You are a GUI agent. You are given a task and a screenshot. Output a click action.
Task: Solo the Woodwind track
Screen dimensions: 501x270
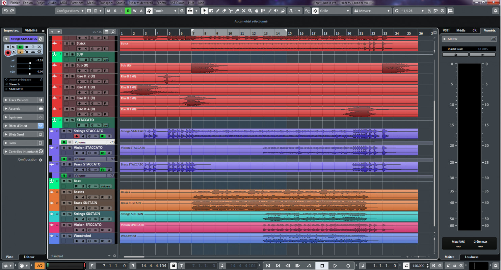point(69,236)
